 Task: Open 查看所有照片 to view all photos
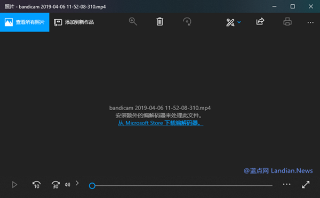[25, 22]
